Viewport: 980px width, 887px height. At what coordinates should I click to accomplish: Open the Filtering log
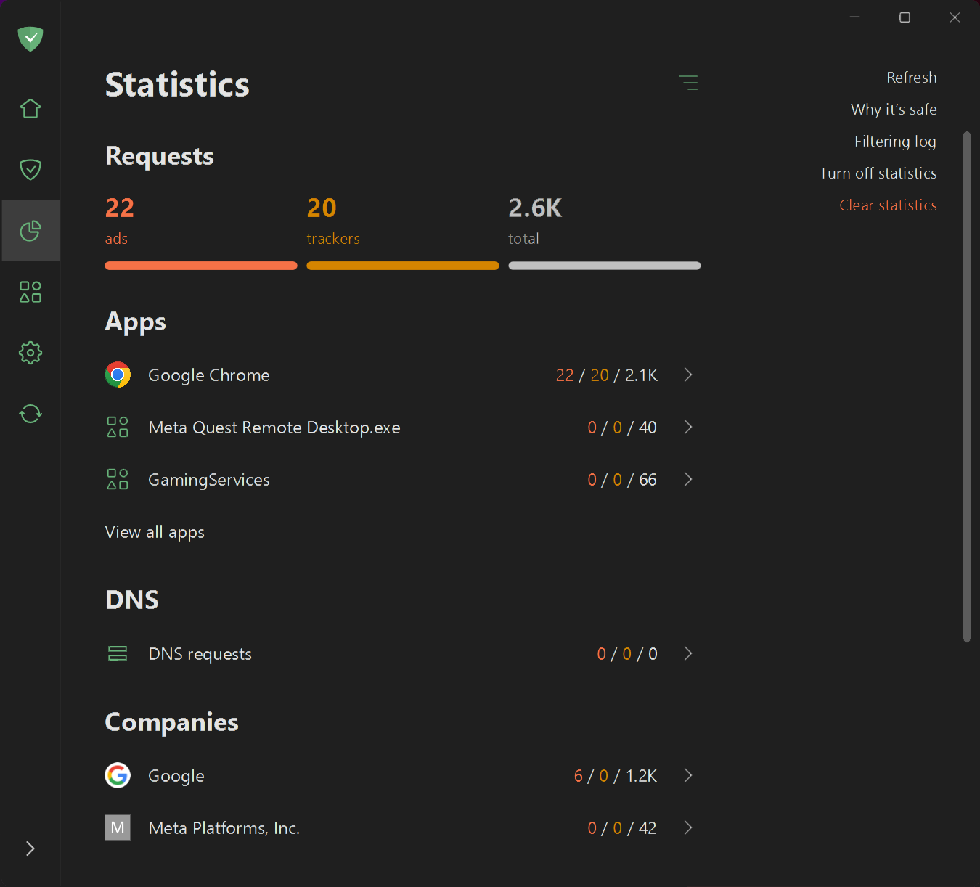[895, 141]
